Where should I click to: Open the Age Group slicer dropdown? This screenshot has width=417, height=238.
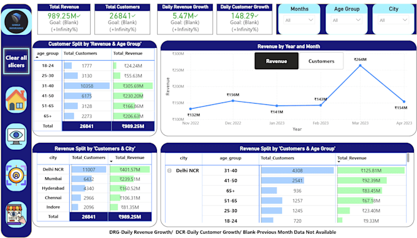(346, 20)
